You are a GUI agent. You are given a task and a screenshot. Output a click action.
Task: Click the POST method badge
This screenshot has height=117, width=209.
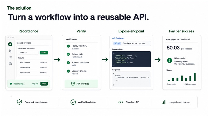tap(117, 43)
